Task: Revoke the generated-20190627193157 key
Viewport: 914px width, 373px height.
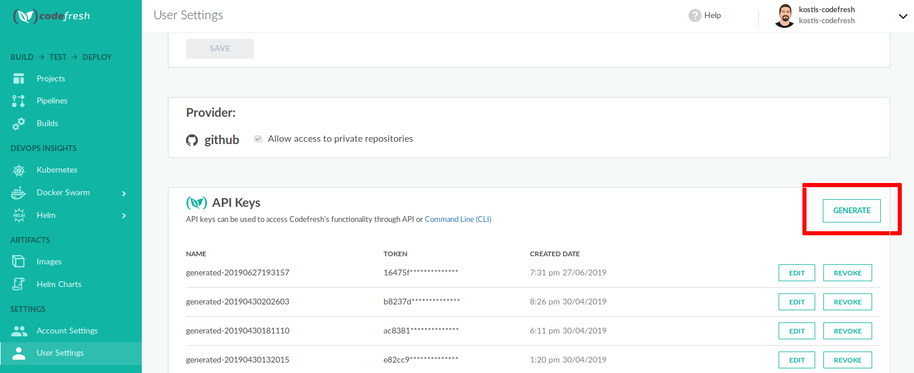Action: 847,273
